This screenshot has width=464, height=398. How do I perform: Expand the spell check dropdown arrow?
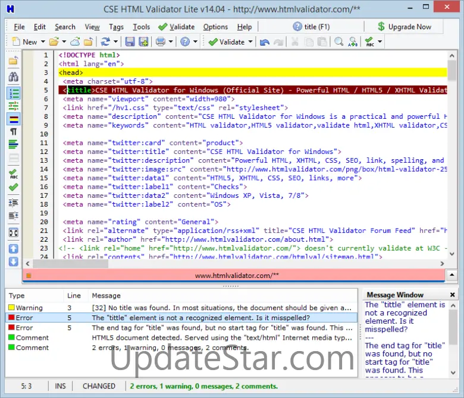380,42
